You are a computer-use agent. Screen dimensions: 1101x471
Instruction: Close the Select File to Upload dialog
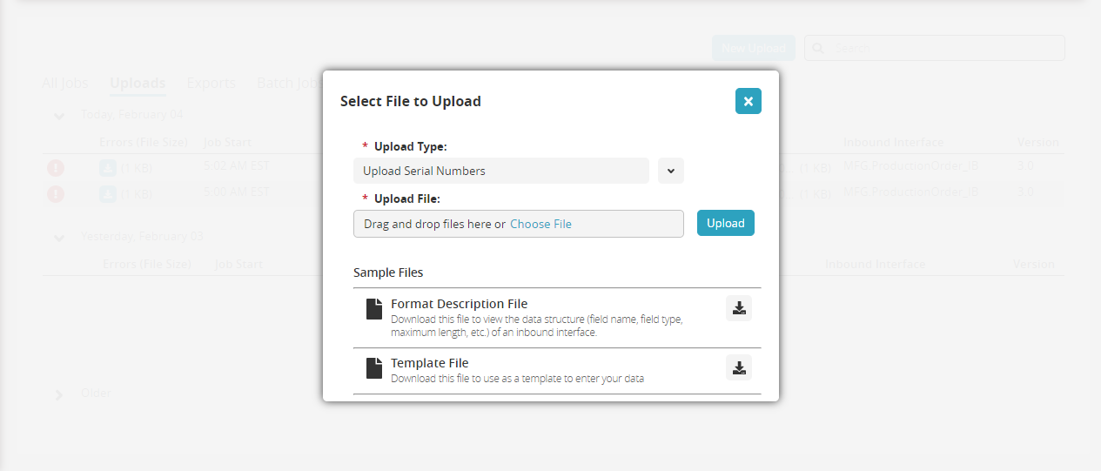coord(748,101)
